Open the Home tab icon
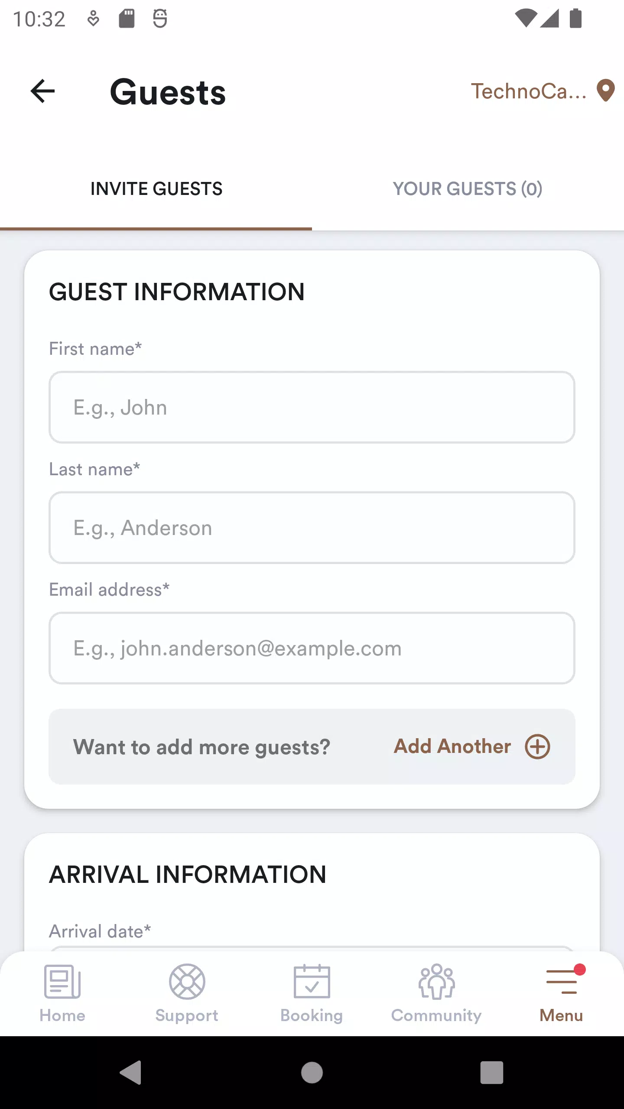 (62, 982)
